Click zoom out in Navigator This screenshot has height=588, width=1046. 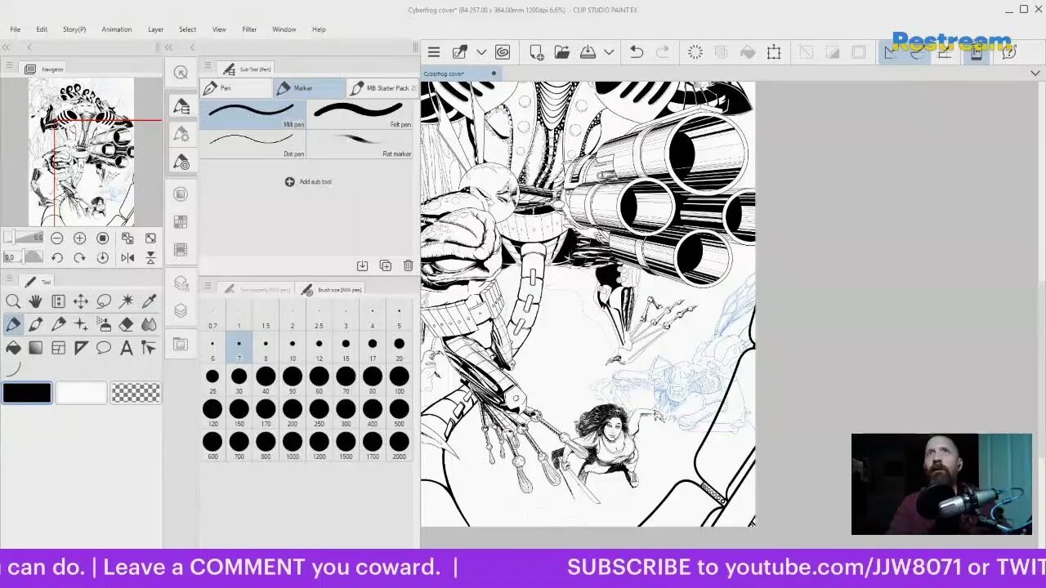click(56, 238)
